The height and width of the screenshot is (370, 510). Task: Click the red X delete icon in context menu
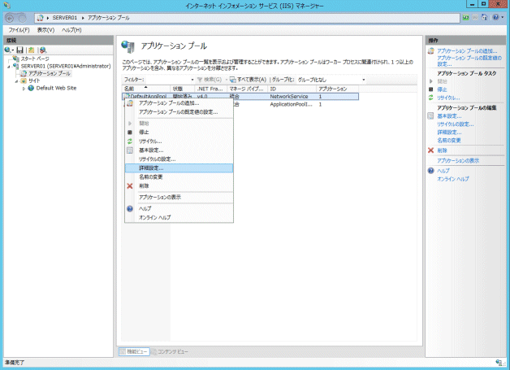click(130, 186)
